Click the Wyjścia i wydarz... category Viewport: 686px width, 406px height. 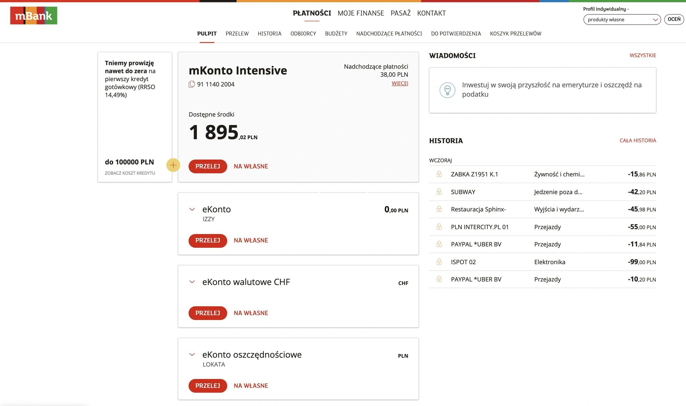pyautogui.click(x=559, y=209)
